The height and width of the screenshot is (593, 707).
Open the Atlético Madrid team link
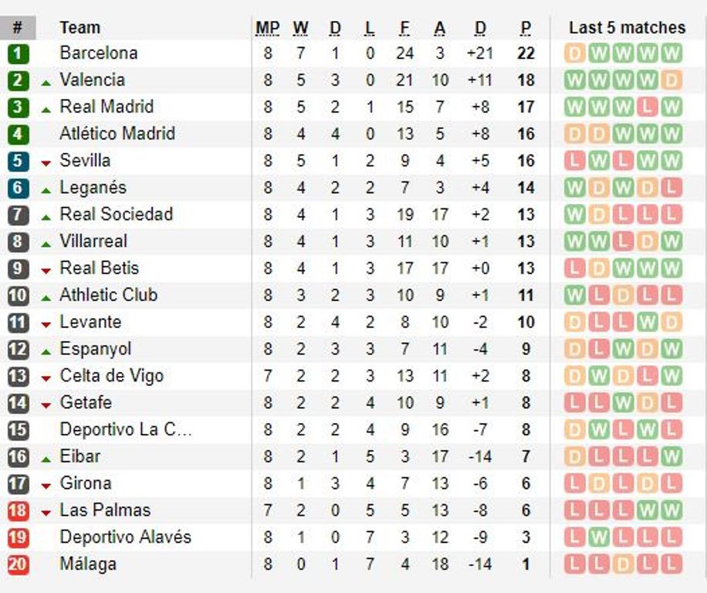[x=117, y=134]
